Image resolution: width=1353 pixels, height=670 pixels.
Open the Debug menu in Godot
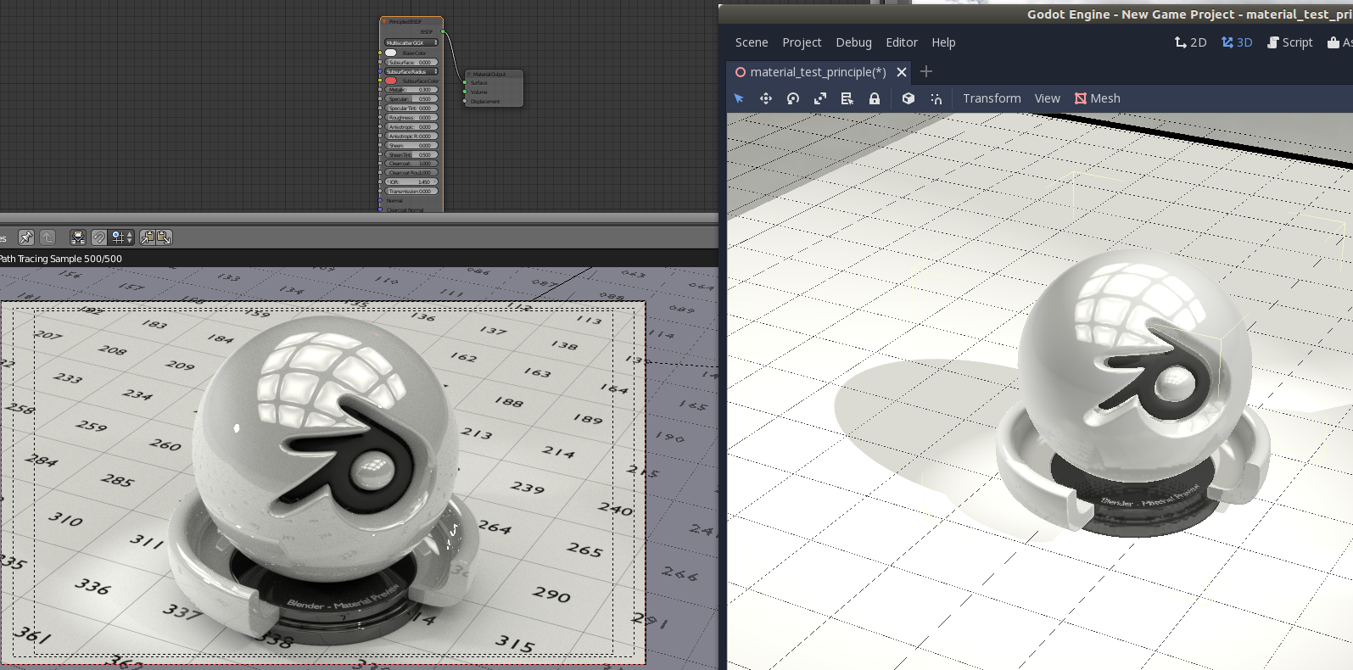coord(853,42)
